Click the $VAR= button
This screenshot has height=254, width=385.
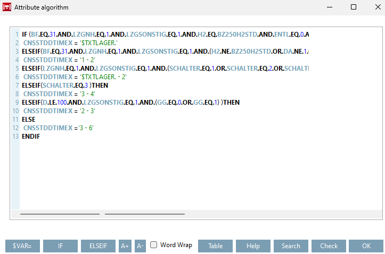pyautogui.click(x=22, y=246)
